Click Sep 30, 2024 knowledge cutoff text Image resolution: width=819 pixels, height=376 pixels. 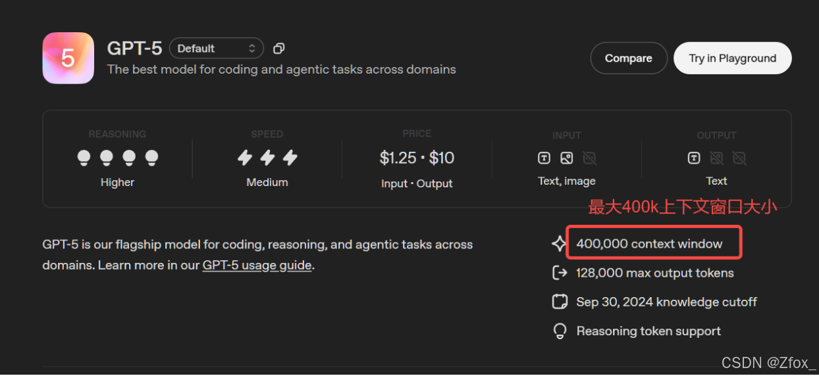click(667, 302)
